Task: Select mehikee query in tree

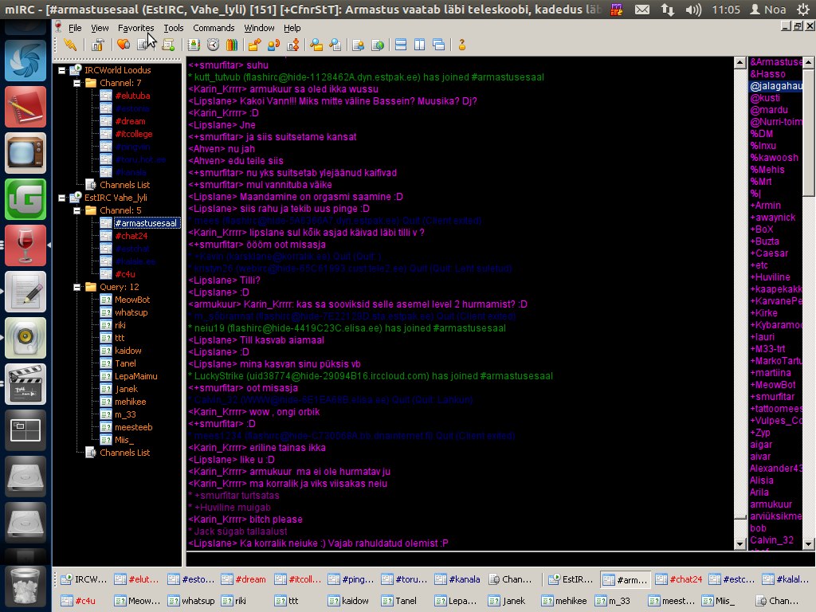Action: (130, 402)
